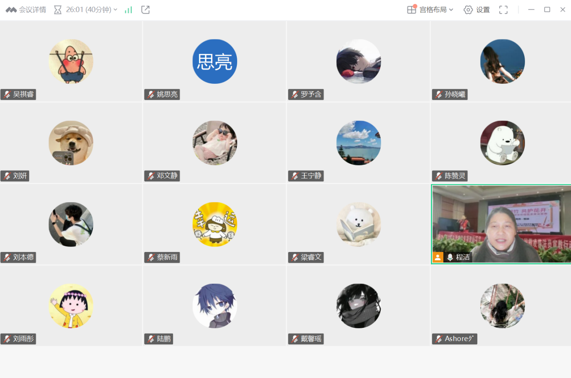The height and width of the screenshot is (378, 571).
Task: Select 程洁's live video tile
Action: tap(501, 224)
